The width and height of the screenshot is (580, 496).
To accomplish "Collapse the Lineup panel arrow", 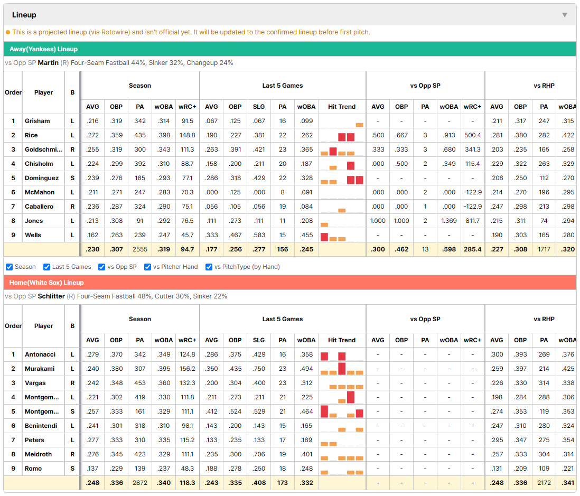I will (565, 15).
